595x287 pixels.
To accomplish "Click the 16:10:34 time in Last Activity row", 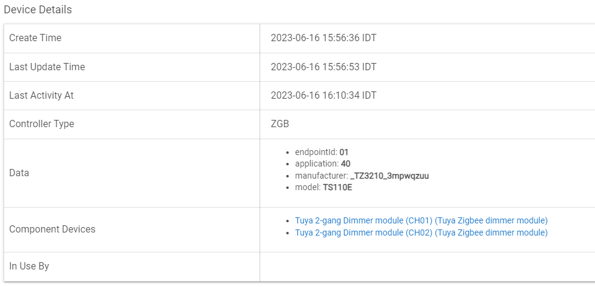I will pyautogui.click(x=352, y=95).
